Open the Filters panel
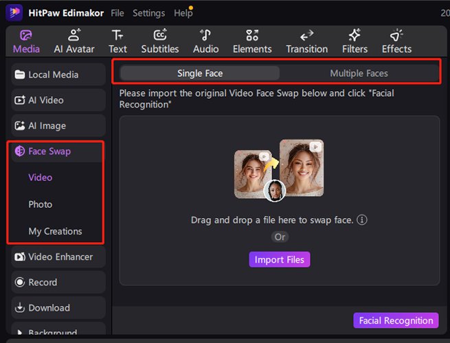Viewport: 450px width, 343px height. click(x=355, y=41)
